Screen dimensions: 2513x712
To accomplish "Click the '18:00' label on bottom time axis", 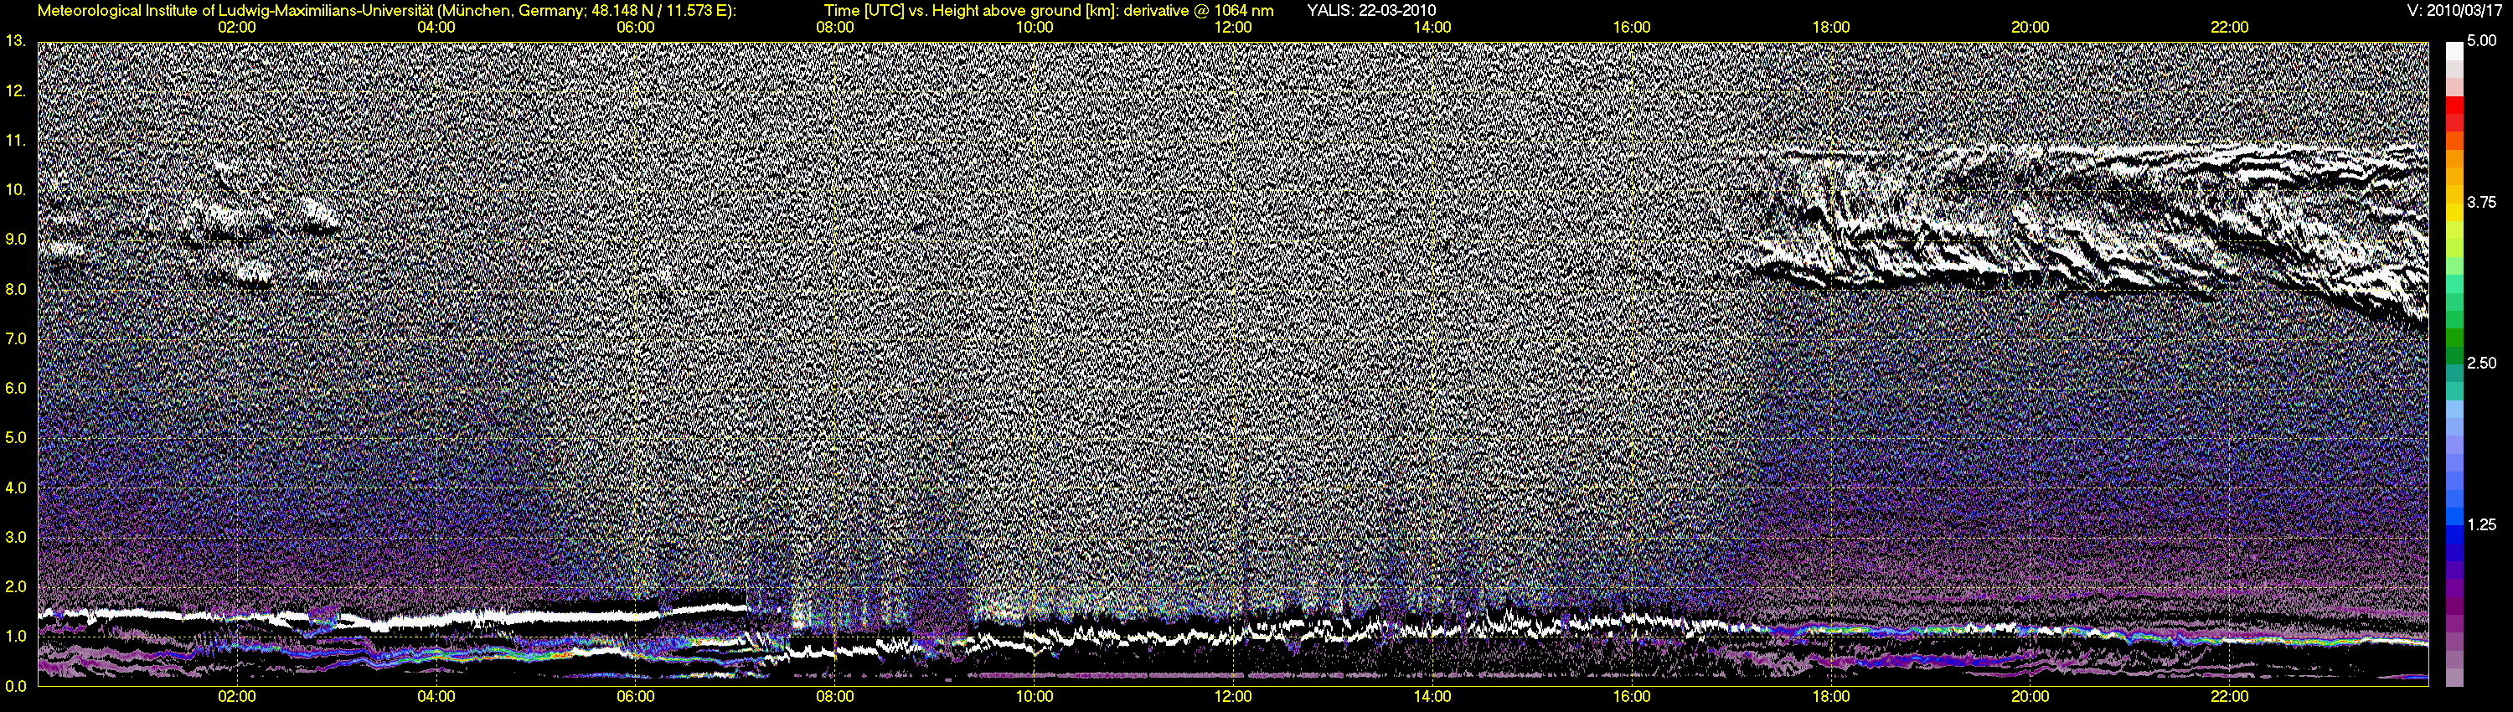I will 1831,698.
